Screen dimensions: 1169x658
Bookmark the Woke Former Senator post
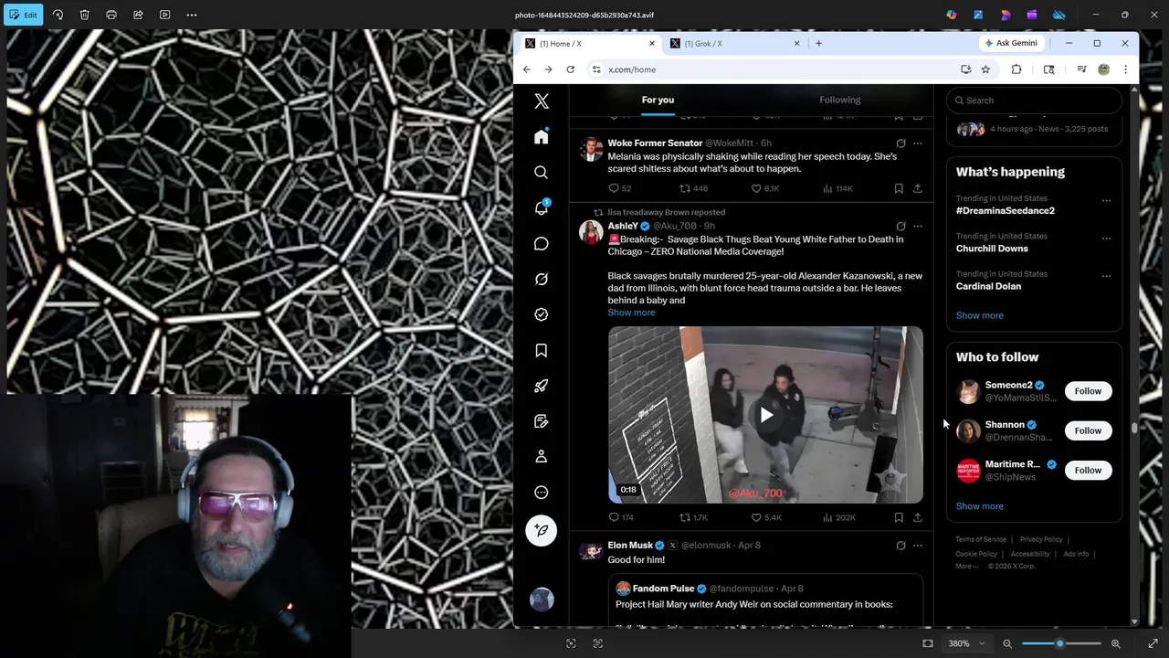(899, 188)
